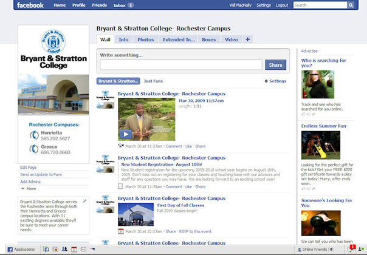Expand the More options under Add Admins

tap(29, 189)
